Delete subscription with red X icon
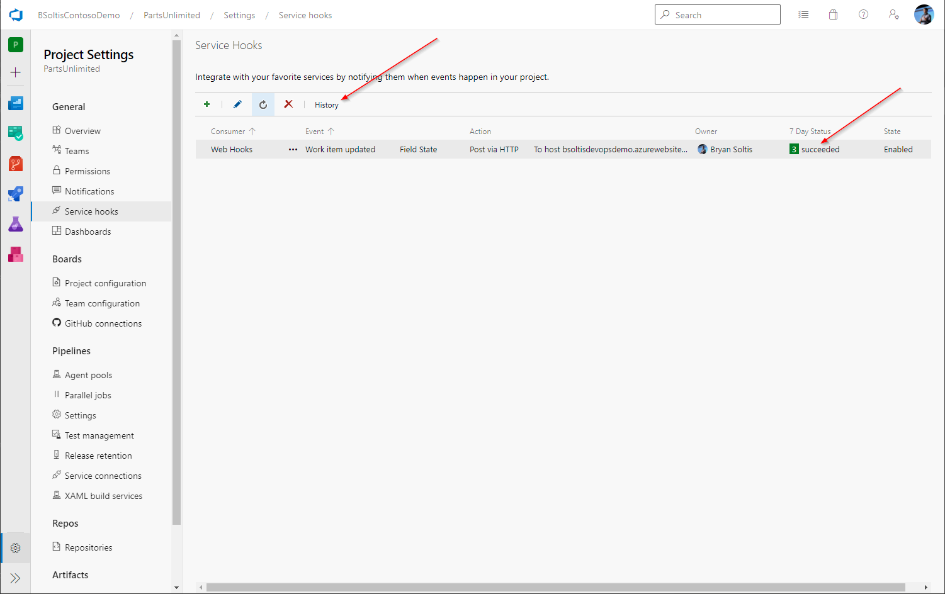Screen dimensions: 945x594 [x=288, y=104]
